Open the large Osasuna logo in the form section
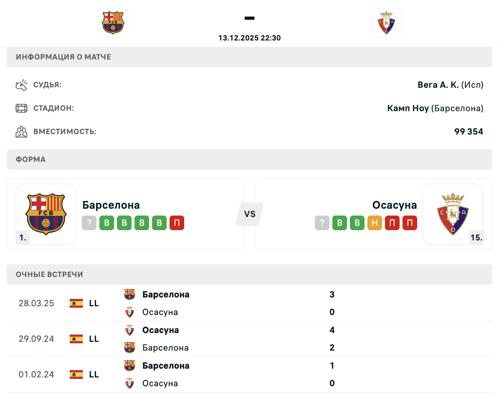 tap(453, 214)
